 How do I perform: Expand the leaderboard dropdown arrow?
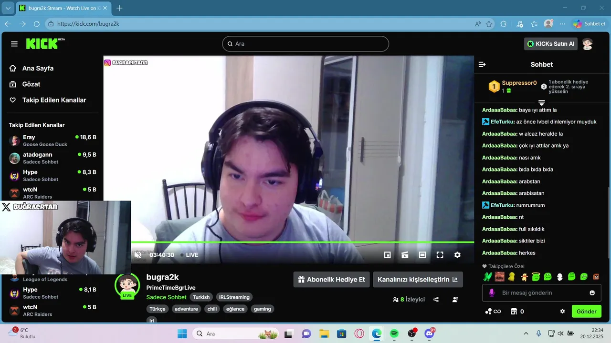[542, 103]
